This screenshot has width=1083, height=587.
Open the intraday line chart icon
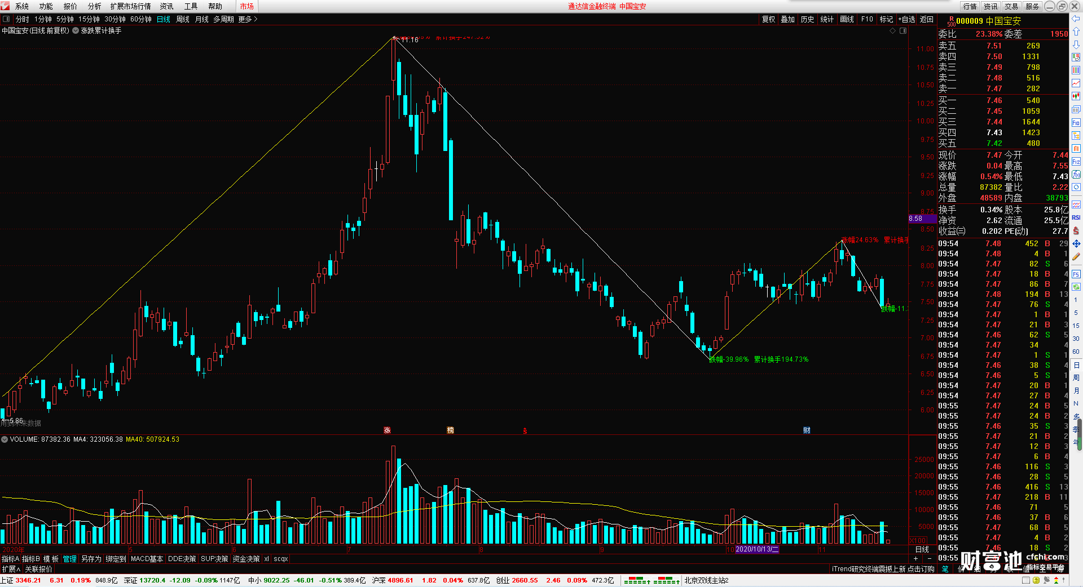point(1076,83)
